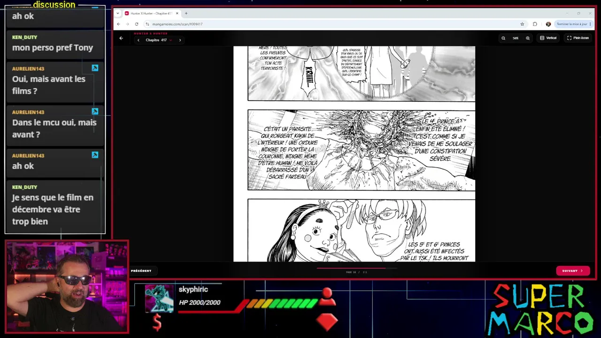
Task: Open the site info icon in address bar
Action: pos(147,24)
